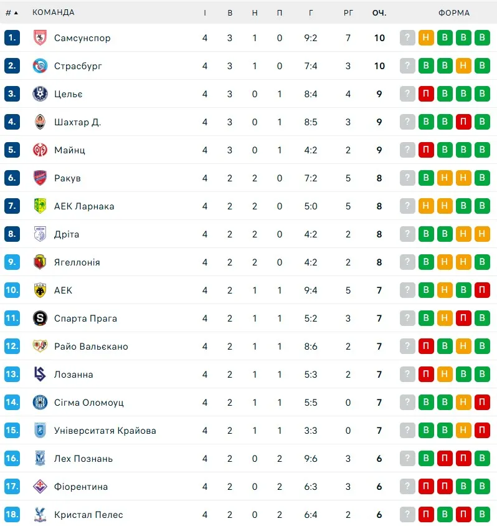Sort standings by ОЧ. points column
497x526 pixels.
pyautogui.click(x=379, y=12)
